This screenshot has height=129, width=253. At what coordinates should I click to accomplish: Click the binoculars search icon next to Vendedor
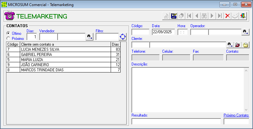click(x=89, y=37)
